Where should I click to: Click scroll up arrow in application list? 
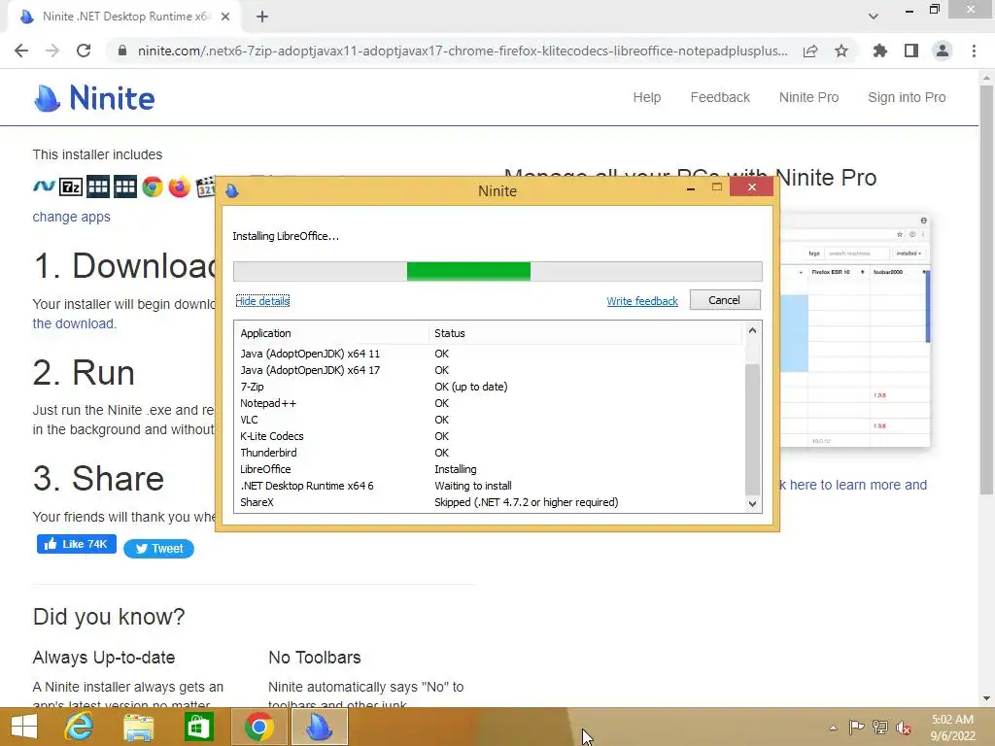click(x=753, y=330)
